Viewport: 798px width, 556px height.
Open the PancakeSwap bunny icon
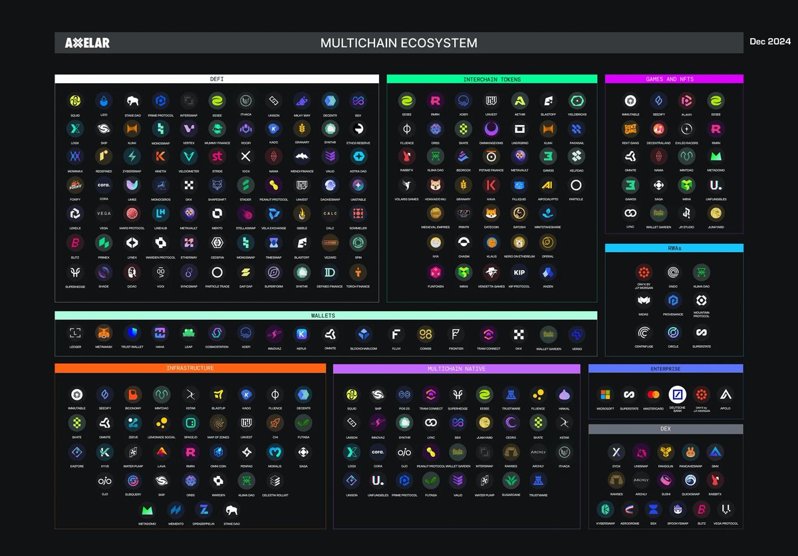click(691, 452)
